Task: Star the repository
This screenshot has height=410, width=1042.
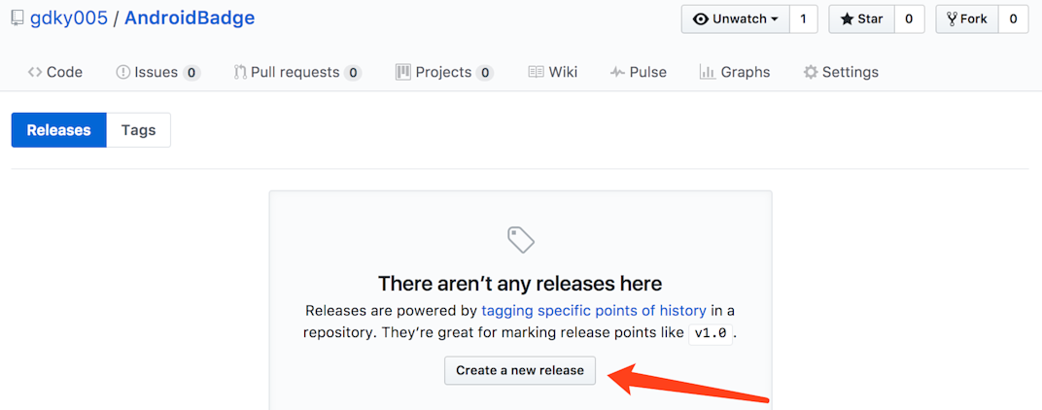Action: point(862,19)
